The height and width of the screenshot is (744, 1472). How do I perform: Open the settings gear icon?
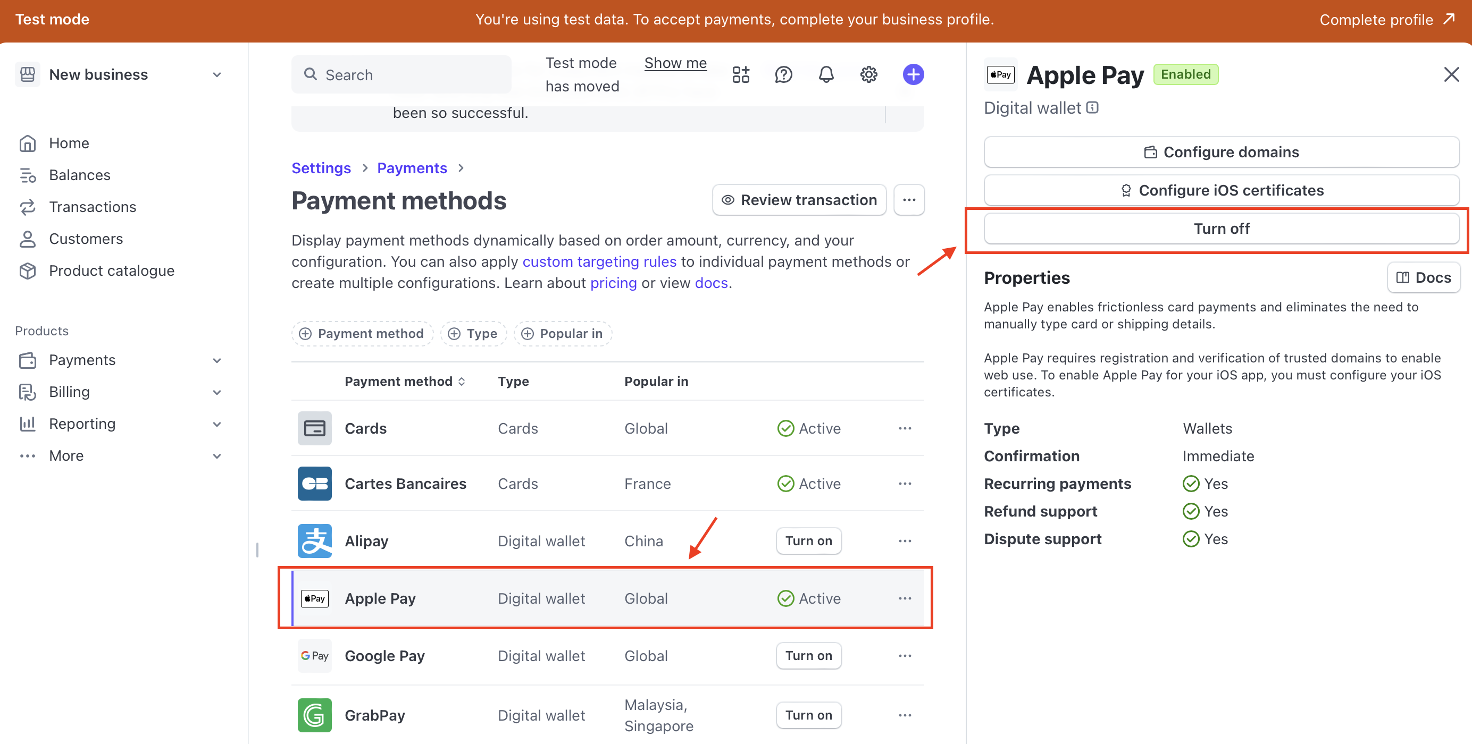pos(868,75)
